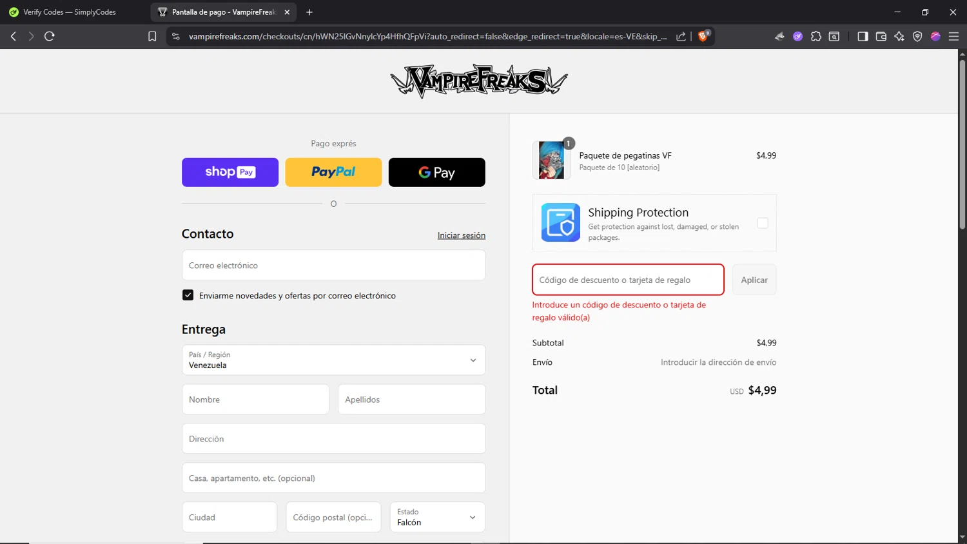Image resolution: width=967 pixels, height=544 pixels.
Task: Switch to Verify Codes — SimplyCodes tab
Action: point(70,12)
